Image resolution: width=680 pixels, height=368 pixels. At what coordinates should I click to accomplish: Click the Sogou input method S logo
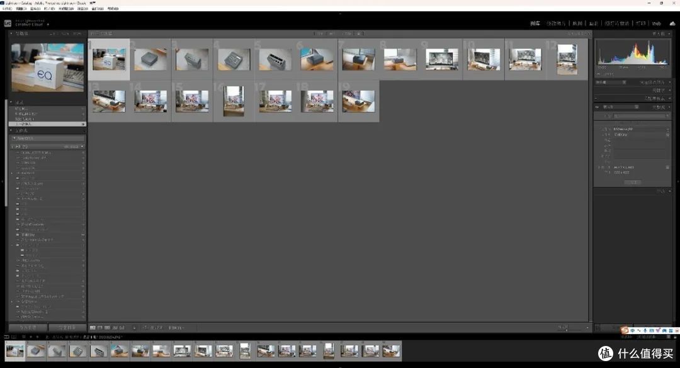tap(625, 330)
